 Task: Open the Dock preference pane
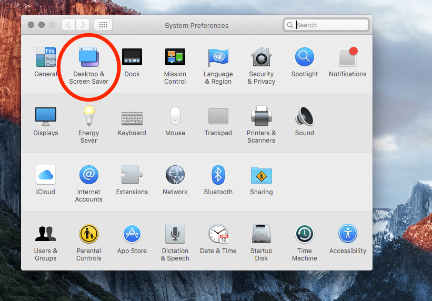(132, 57)
